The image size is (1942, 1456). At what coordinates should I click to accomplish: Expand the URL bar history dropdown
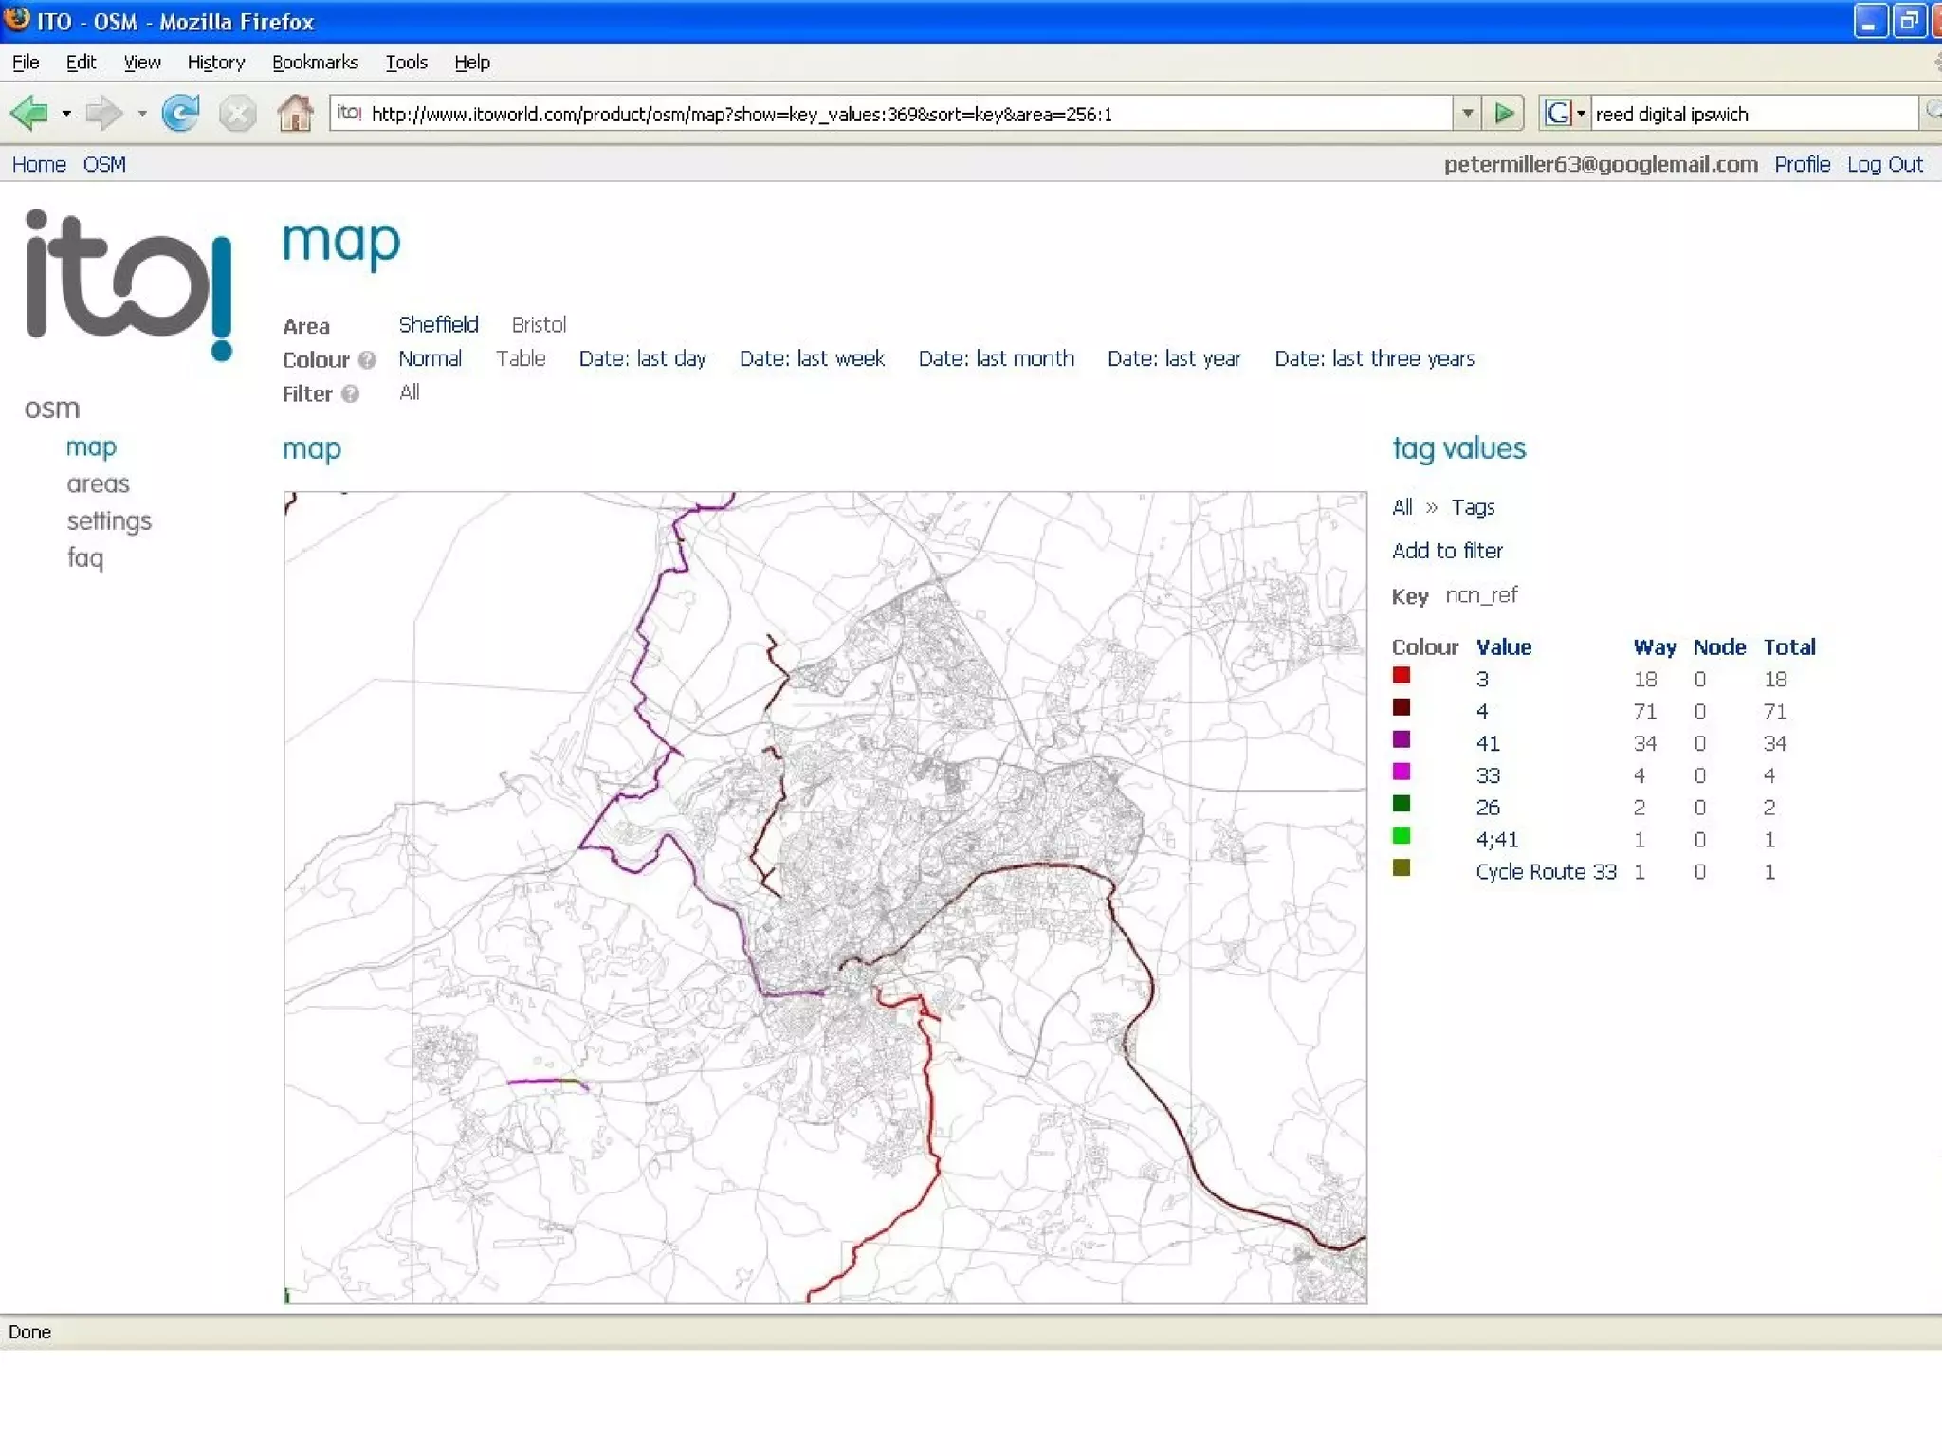pyautogui.click(x=1467, y=114)
